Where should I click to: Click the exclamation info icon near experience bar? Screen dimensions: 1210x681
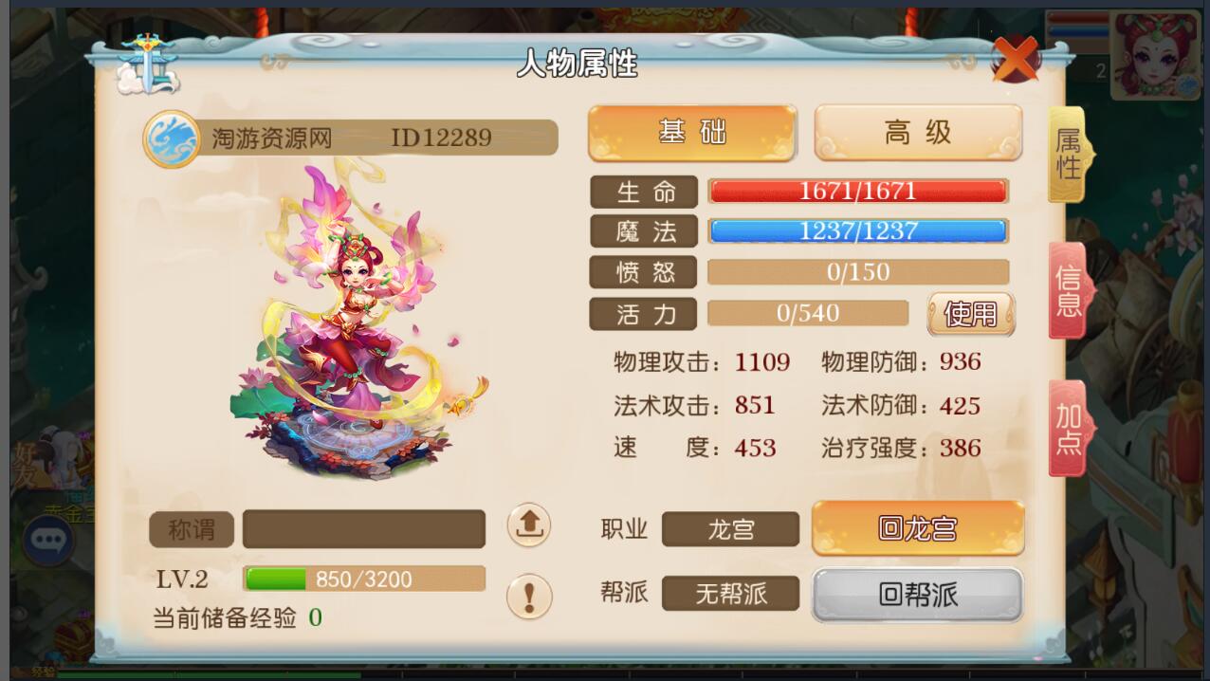pos(528,596)
